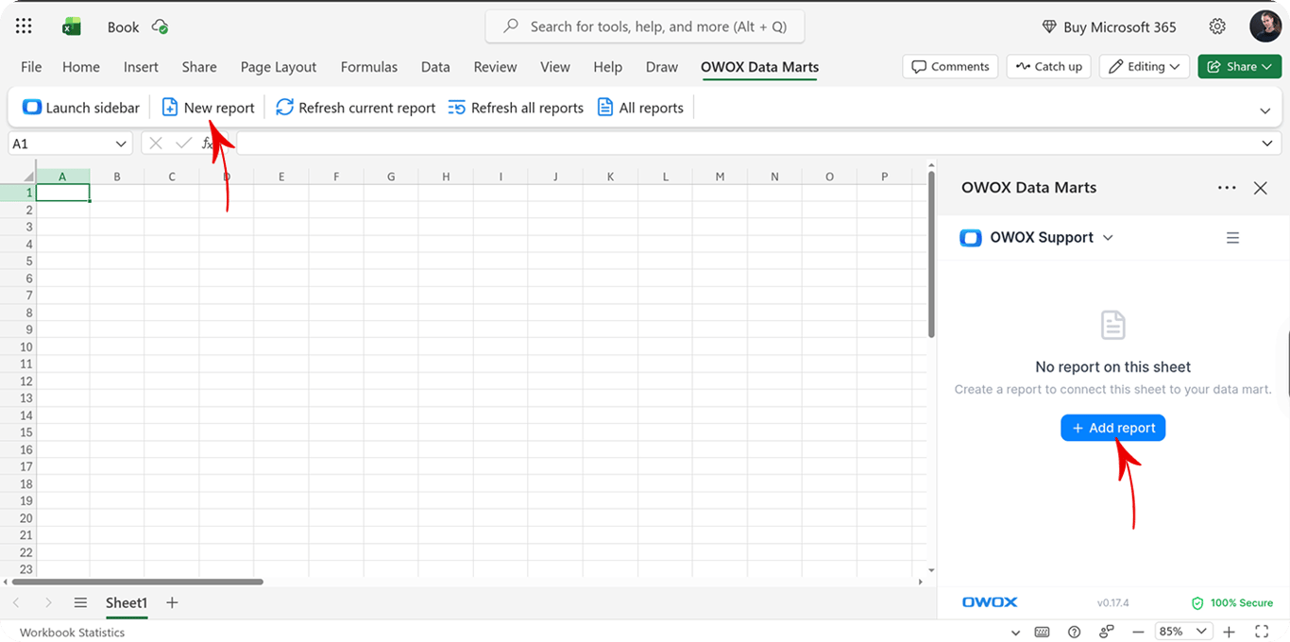Viewport: 1290px width, 642px height.
Task: Close the OWOX Data Marts pane
Action: (x=1260, y=188)
